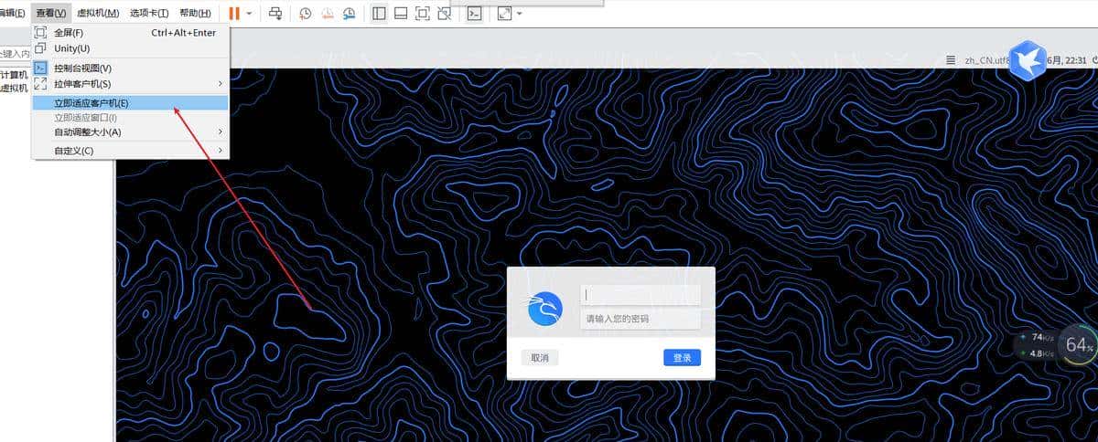Viewport: 1098px width, 442px height.
Task: Click the send Ctrl+Alt+Del toolbar icon
Action: tap(276, 14)
